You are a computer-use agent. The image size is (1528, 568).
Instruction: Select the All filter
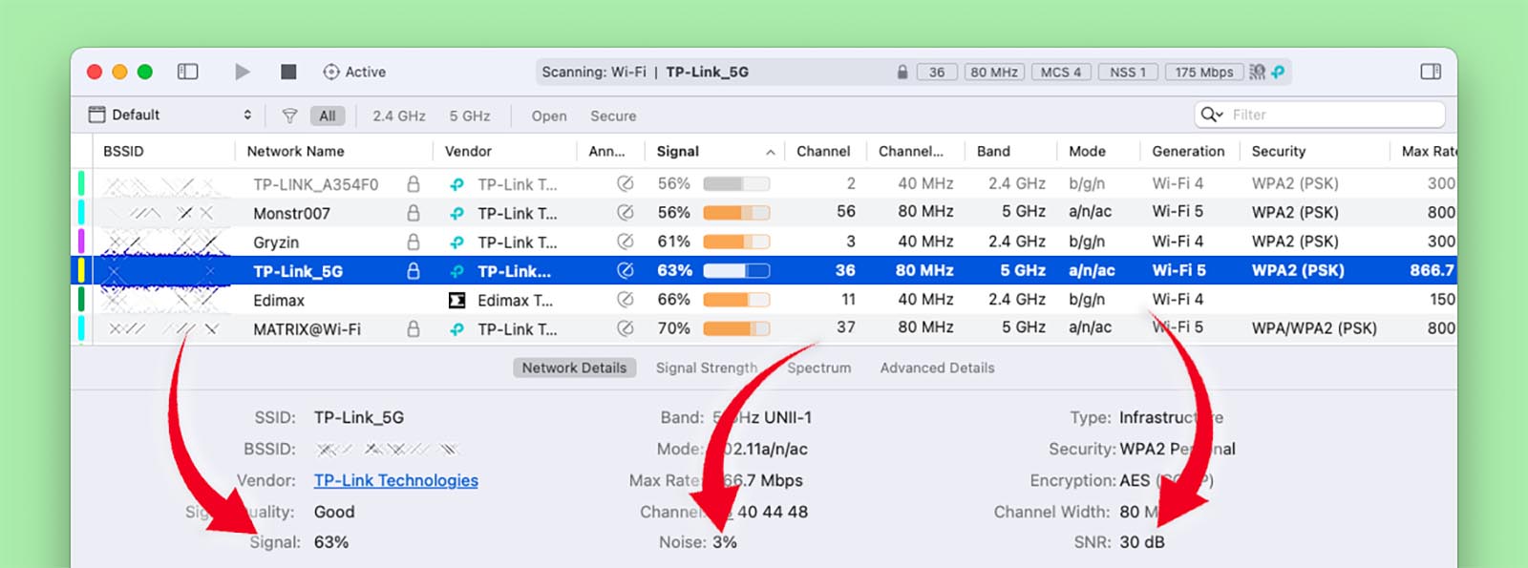pos(328,116)
